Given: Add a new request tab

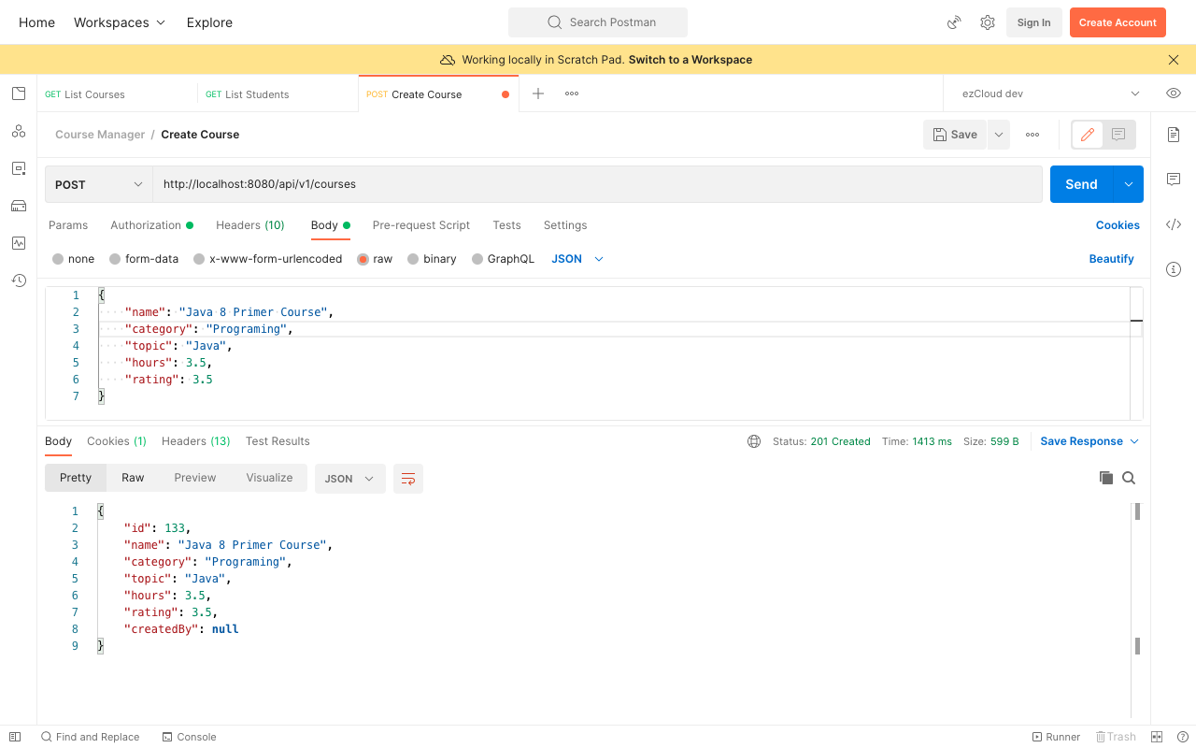Looking at the screenshot, I should tap(538, 93).
